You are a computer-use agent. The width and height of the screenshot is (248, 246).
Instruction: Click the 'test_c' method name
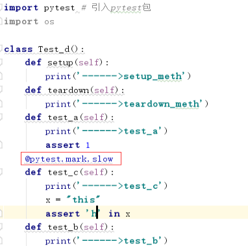tap(63, 173)
